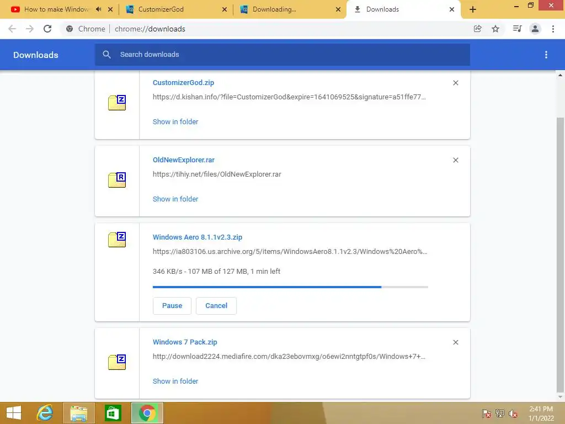Open the CustomizerGod.zip file link
565x424 pixels.
click(x=183, y=83)
